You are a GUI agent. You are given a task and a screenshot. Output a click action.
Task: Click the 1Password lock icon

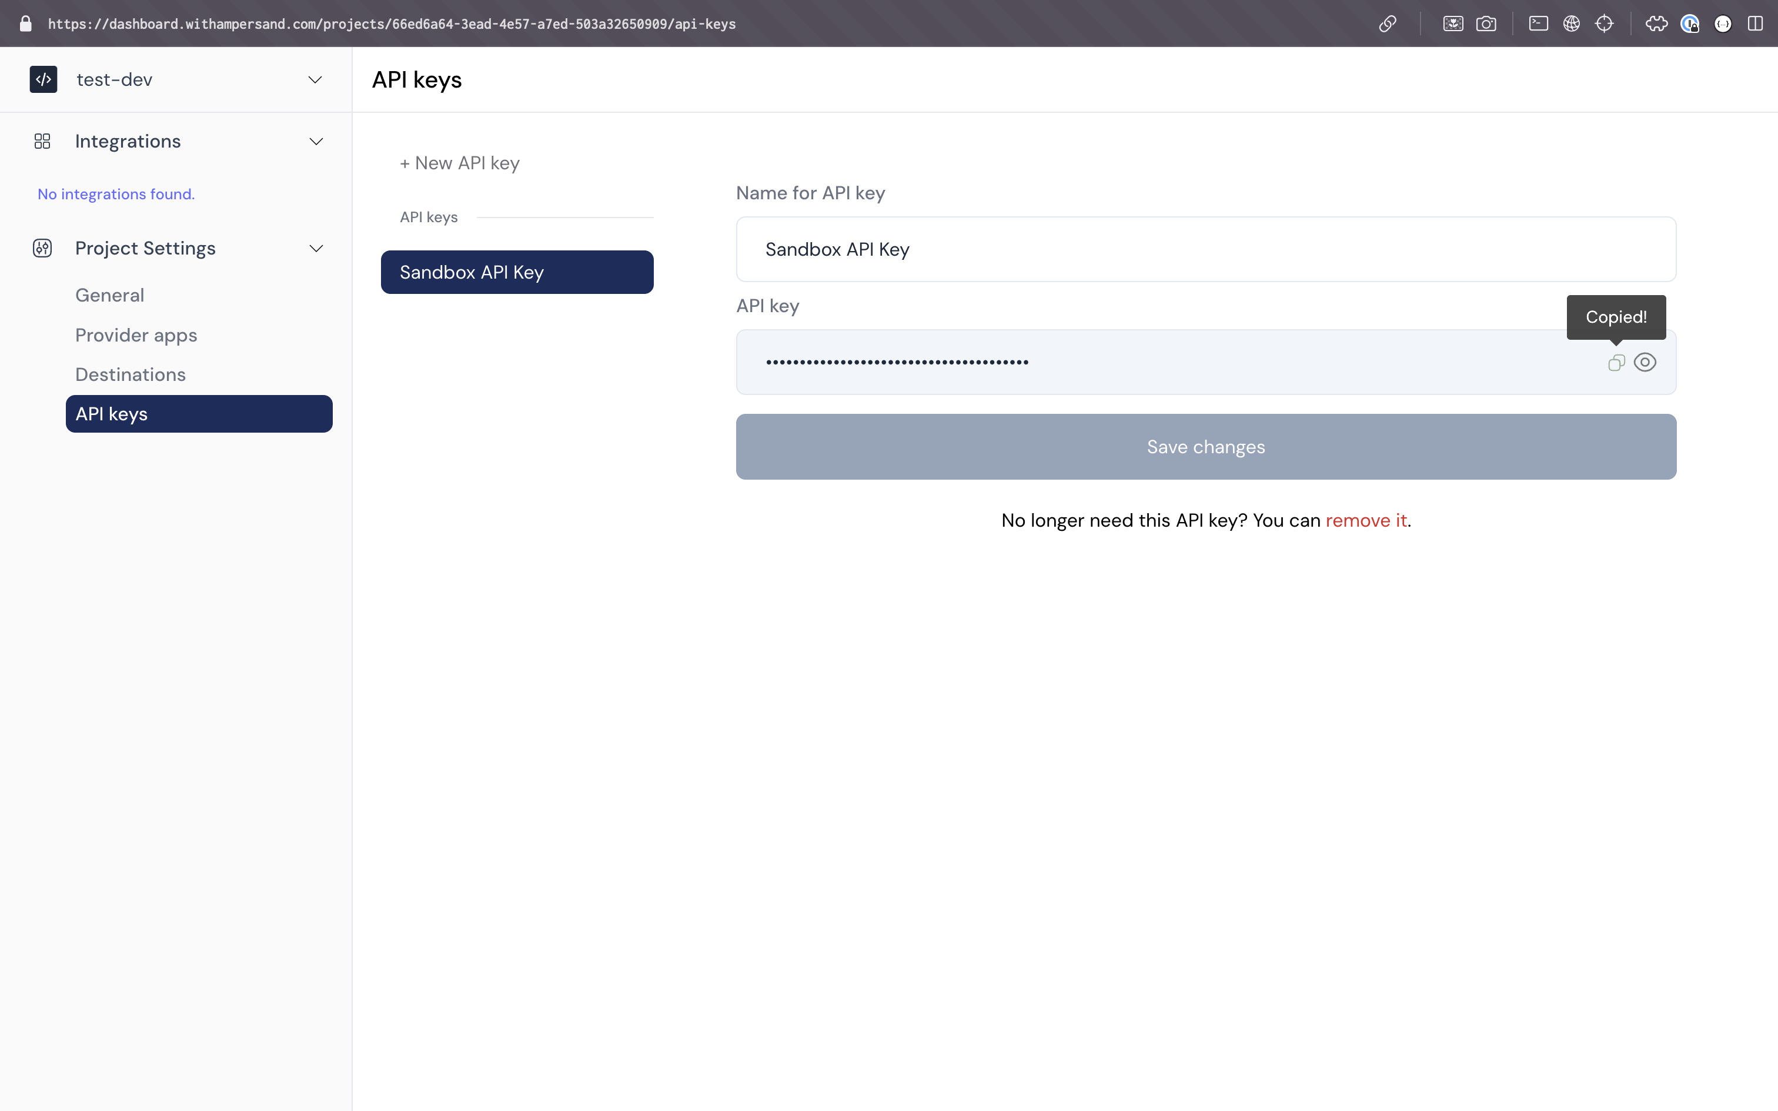(1690, 24)
